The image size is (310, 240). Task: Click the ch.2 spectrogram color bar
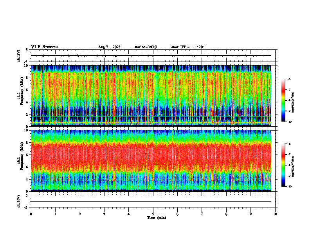283,165
